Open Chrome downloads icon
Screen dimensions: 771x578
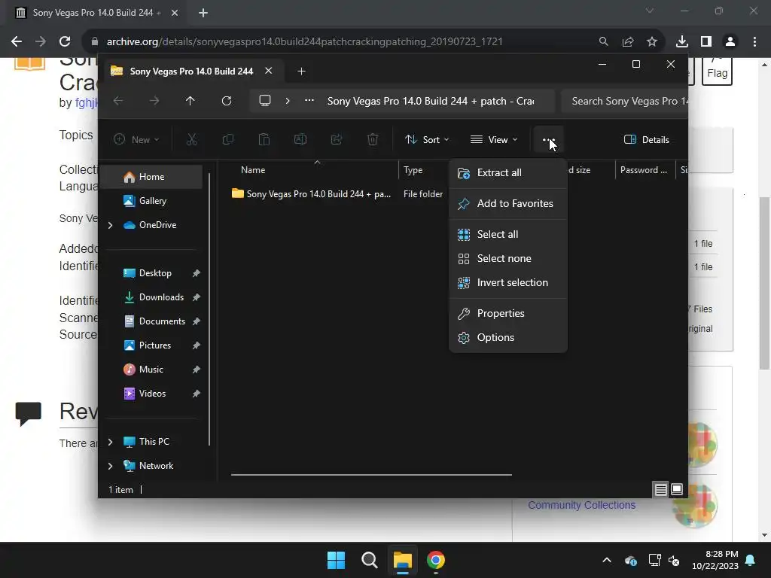pyautogui.click(x=681, y=42)
